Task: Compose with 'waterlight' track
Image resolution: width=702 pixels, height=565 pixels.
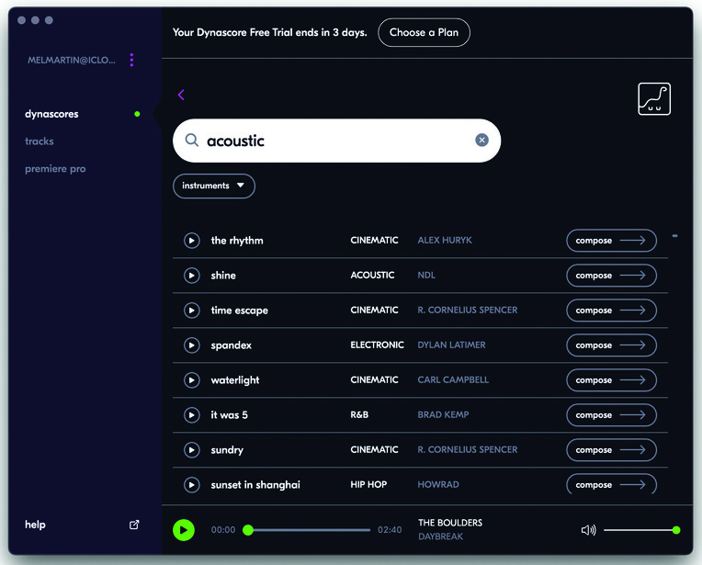Action: 612,380
